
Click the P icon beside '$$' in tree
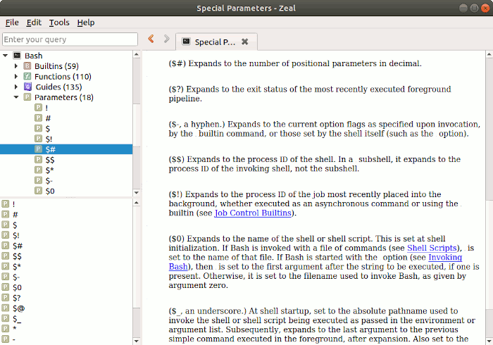coord(38,160)
